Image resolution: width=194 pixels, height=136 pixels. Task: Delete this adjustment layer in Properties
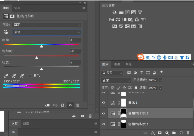point(78,105)
